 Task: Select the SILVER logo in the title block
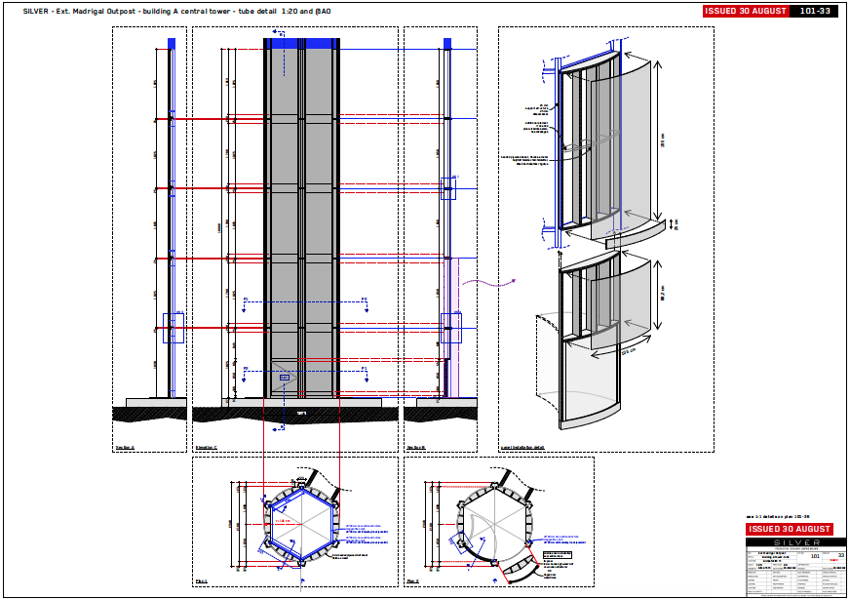pyautogui.click(x=796, y=543)
